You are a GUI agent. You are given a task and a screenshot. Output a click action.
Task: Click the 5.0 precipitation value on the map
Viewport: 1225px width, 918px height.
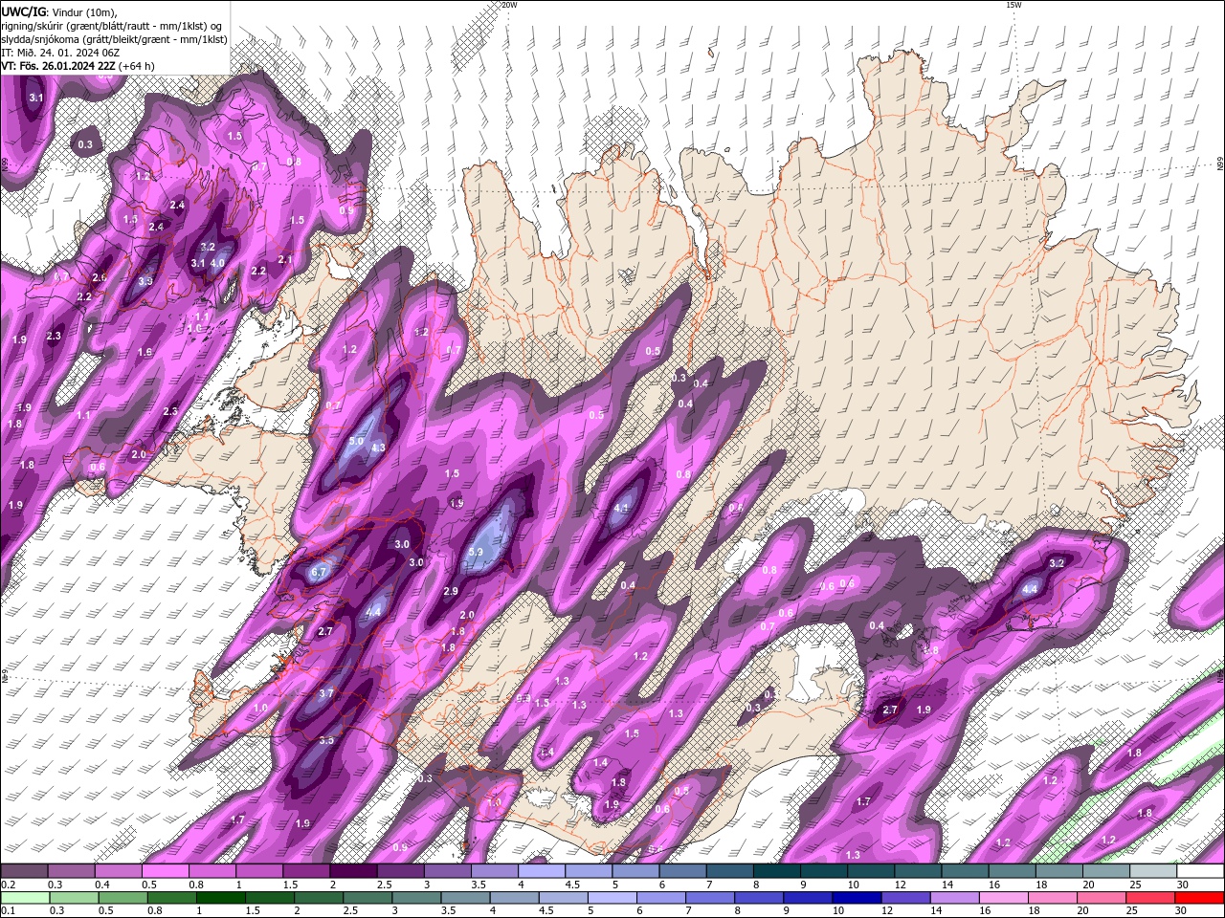click(x=356, y=442)
